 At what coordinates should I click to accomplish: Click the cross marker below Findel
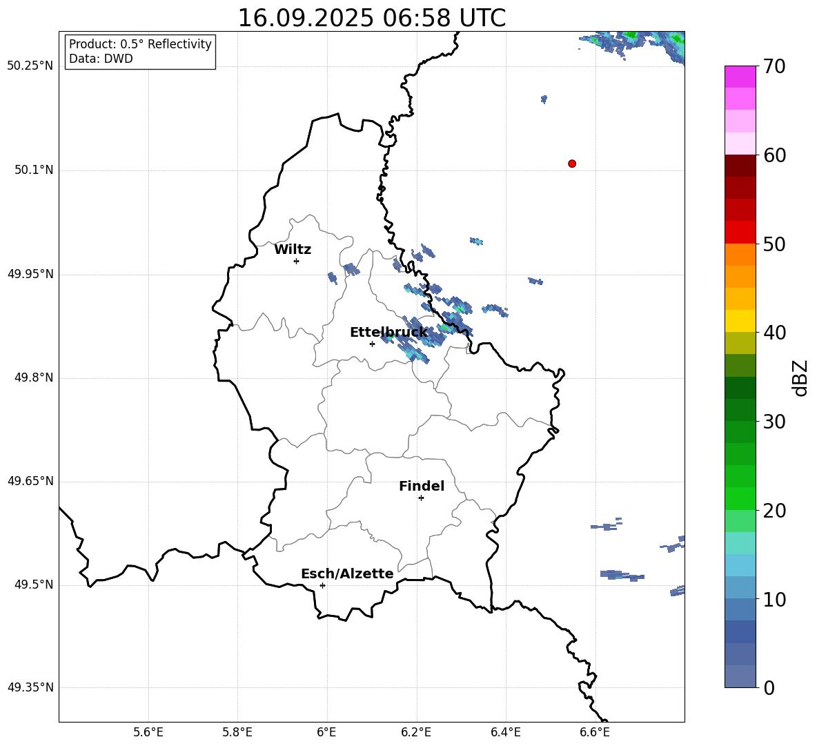point(421,498)
